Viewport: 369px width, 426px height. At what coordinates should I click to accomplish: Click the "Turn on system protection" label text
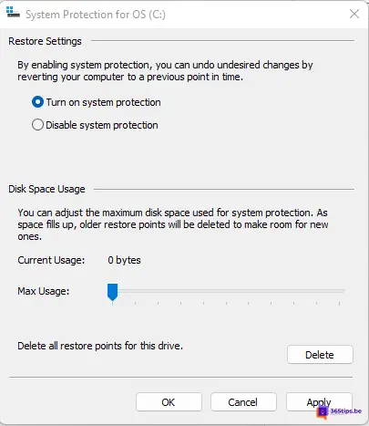103,102
